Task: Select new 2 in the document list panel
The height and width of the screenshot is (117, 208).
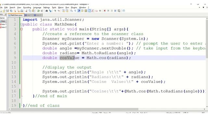Action: pos(3,27)
